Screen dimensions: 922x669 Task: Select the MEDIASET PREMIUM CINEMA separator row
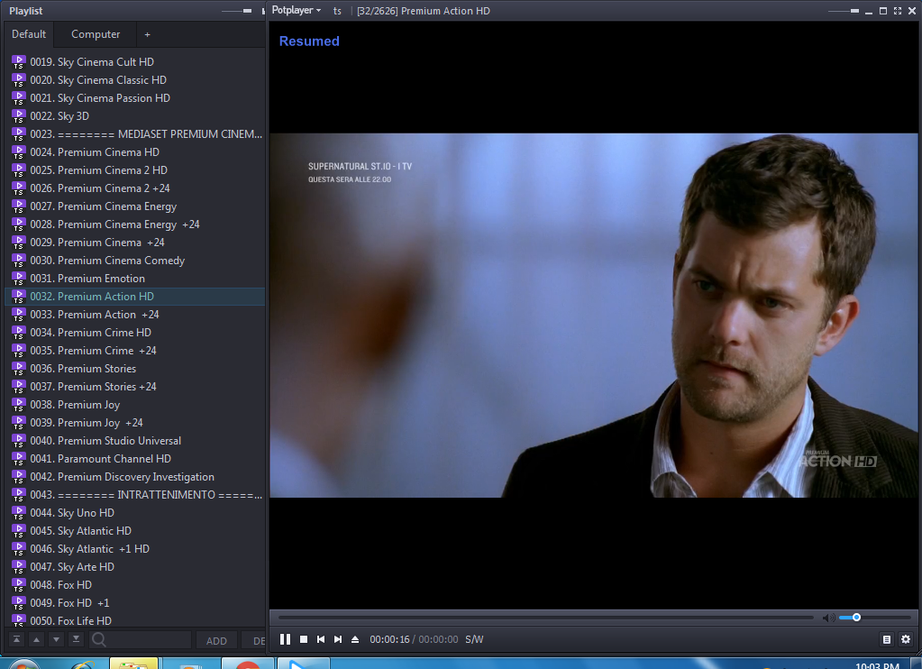tap(134, 134)
